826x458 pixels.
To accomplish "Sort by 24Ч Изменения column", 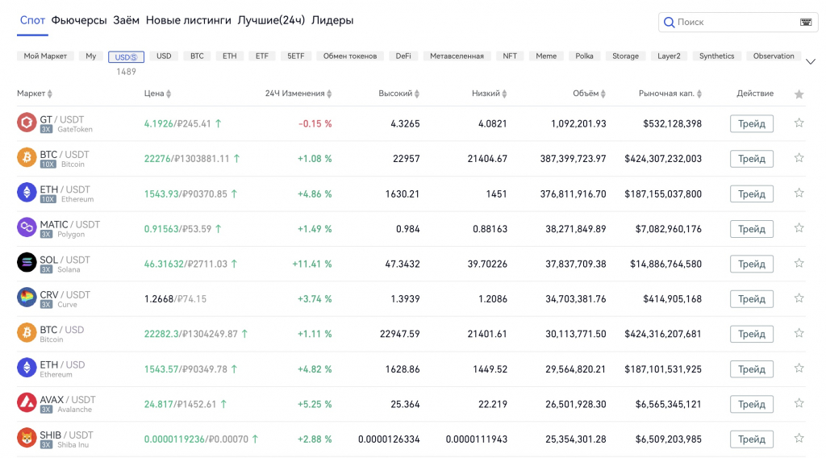I will pos(298,94).
